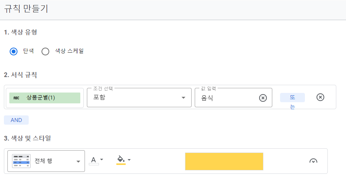Clear the 값 입력 field with X icon
346x187 pixels.
(x=263, y=98)
